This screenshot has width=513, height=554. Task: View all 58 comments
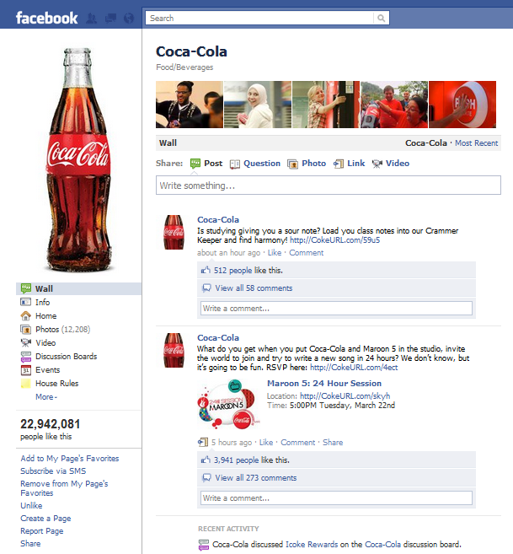[254, 288]
